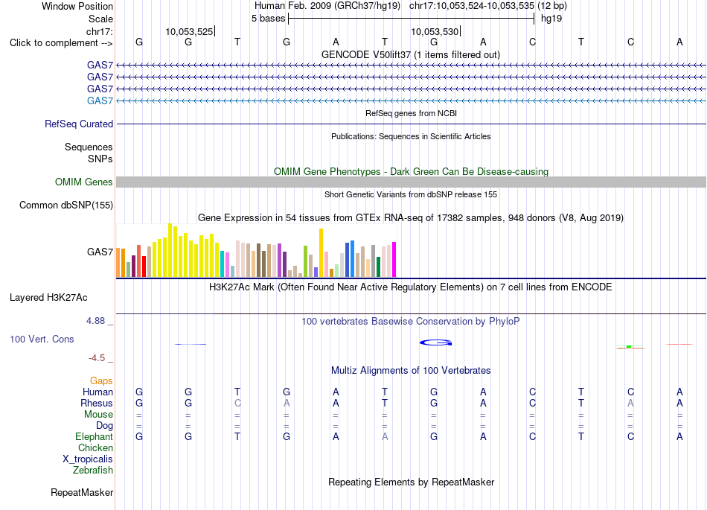707x510 pixels.
Task: Click the 10,053,525 coordinate label
Action: tap(189, 31)
